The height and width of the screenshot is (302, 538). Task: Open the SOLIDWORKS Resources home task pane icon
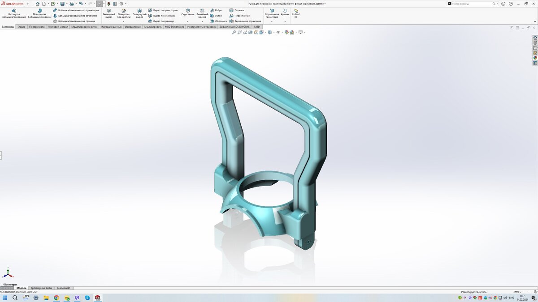click(x=535, y=38)
